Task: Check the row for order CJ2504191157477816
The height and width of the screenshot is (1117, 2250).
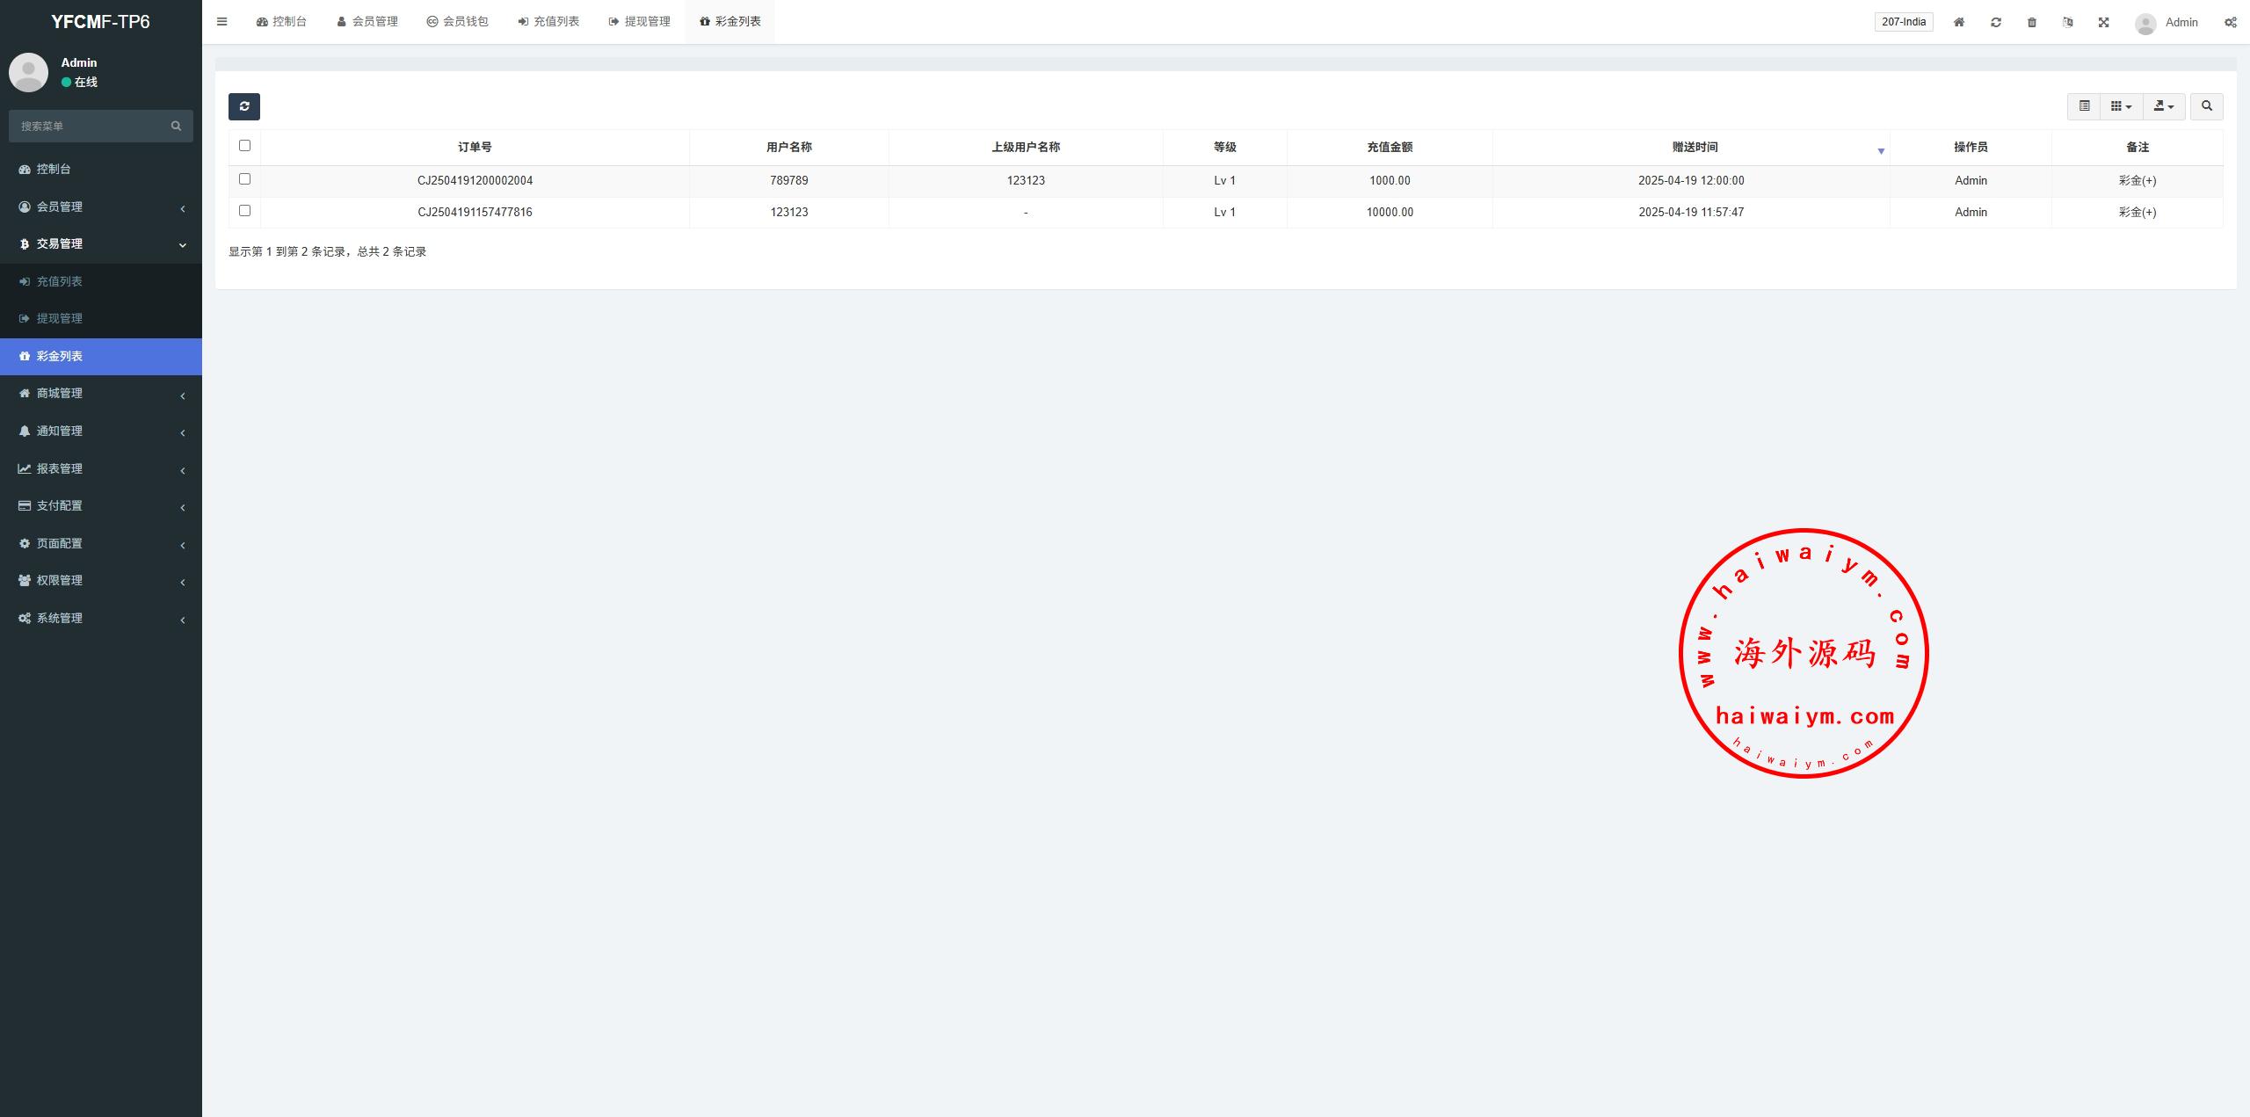Action: (244, 211)
